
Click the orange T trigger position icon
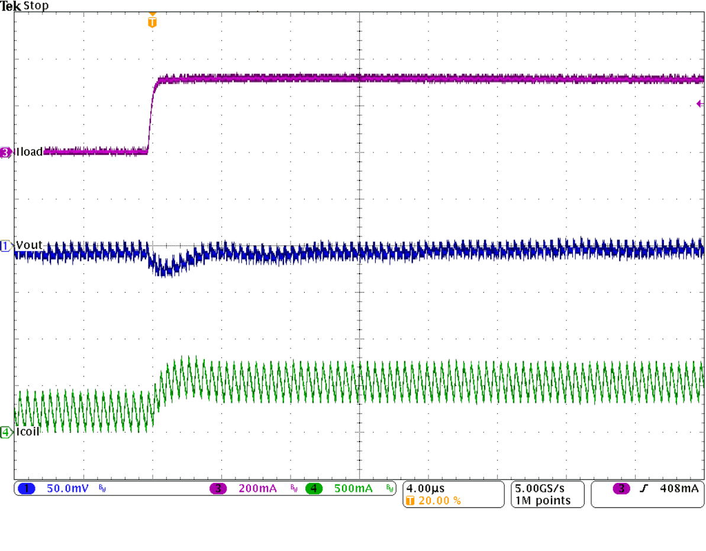click(152, 21)
